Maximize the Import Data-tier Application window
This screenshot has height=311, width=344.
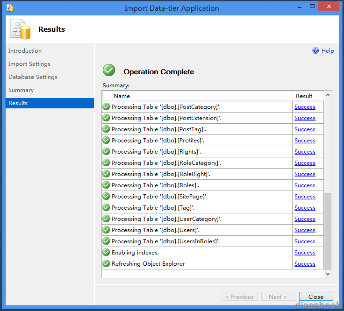[312, 7]
